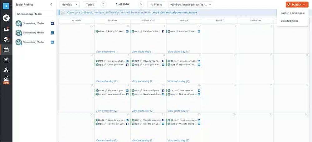
Task: Open the three-dot menu beside the S avatar
Action: click(11, 6)
